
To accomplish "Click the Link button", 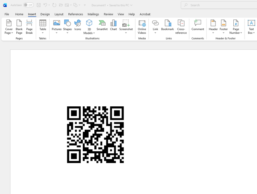I will pos(155,27).
